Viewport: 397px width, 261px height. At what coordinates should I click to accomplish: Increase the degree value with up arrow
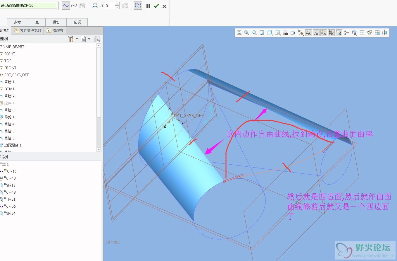[117, 4]
